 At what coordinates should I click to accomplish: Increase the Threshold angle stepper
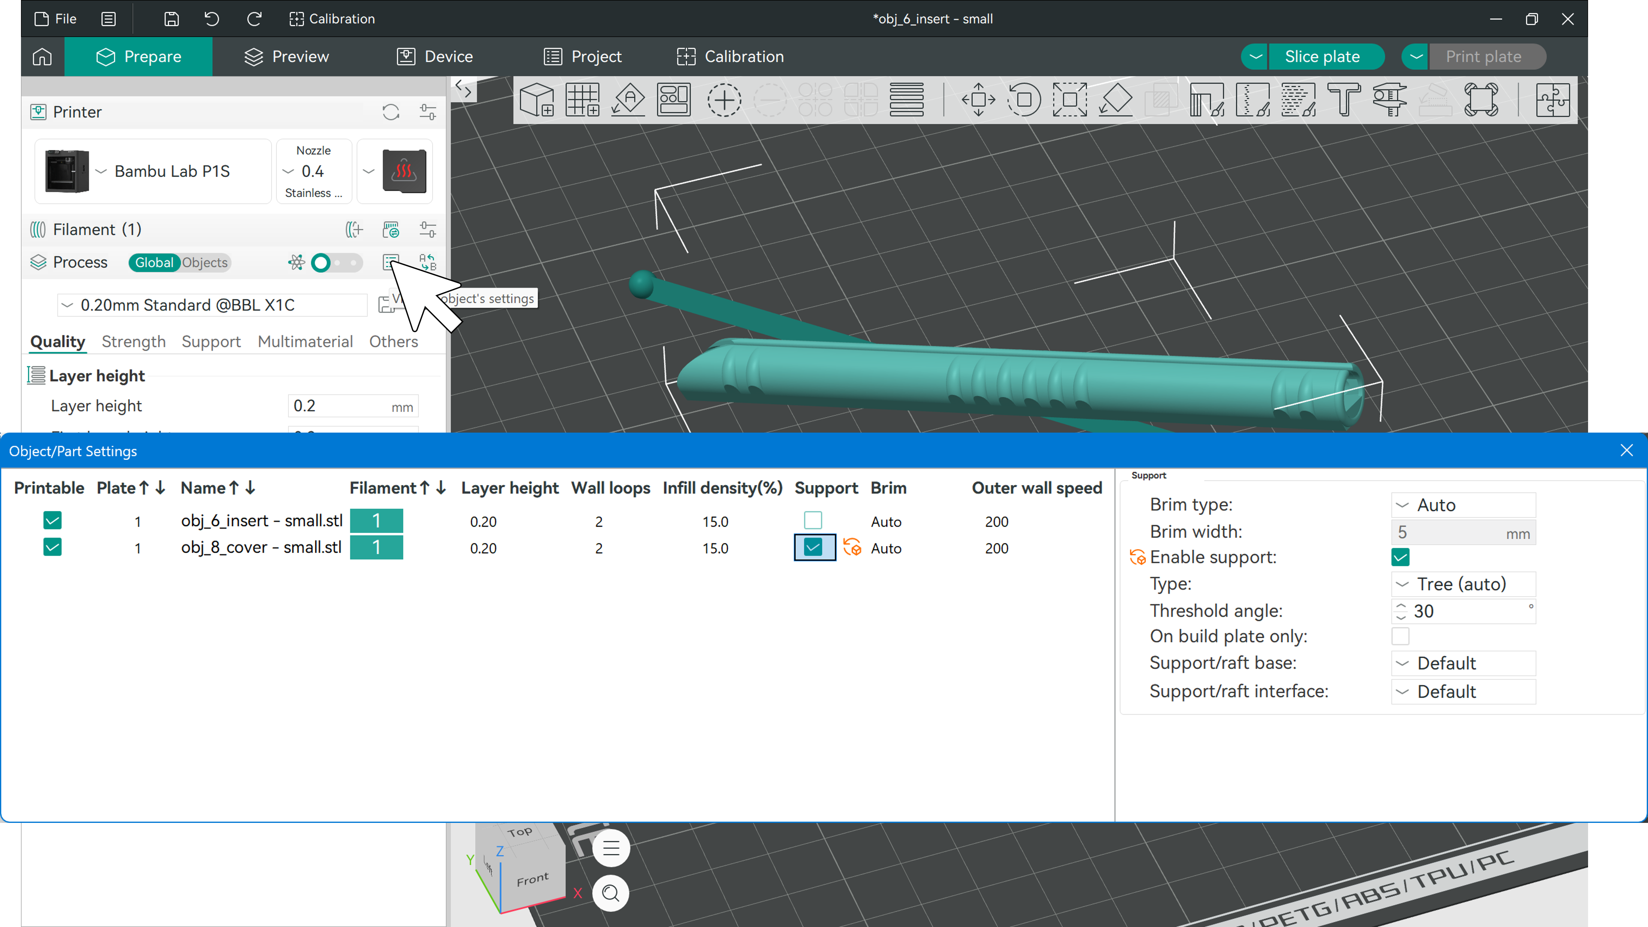[1401, 605]
